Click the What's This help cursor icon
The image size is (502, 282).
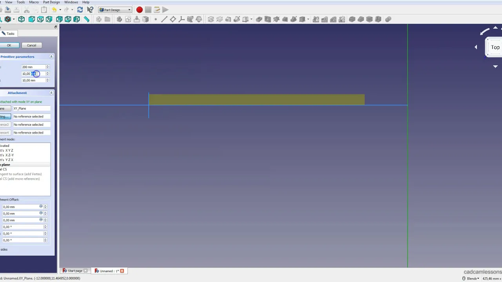[90, 10]
